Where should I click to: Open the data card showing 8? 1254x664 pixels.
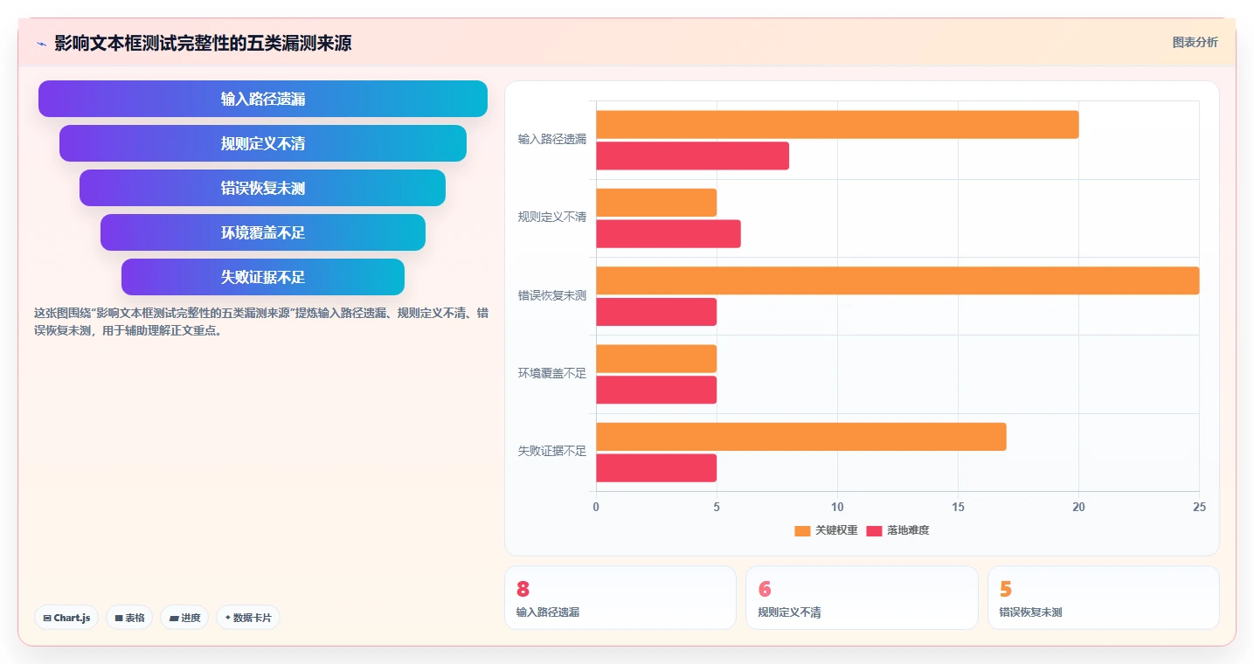tap(620, 598)
